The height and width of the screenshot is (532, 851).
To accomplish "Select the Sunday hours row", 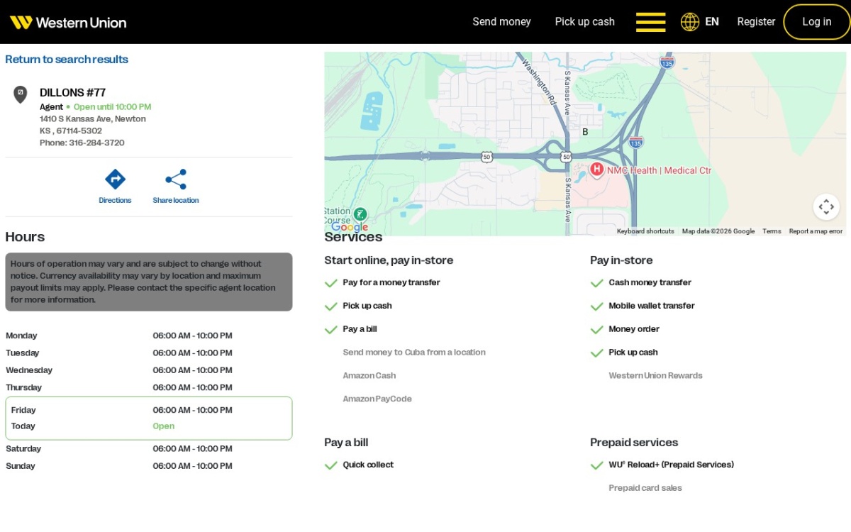I will click(x=149, y=466).
